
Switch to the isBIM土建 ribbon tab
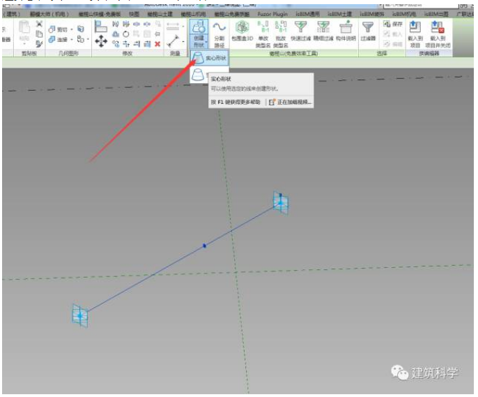point(339,14)
